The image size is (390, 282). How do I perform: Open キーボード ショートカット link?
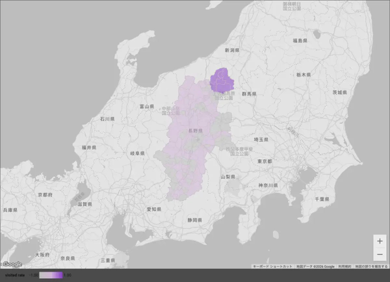point(272,266)
